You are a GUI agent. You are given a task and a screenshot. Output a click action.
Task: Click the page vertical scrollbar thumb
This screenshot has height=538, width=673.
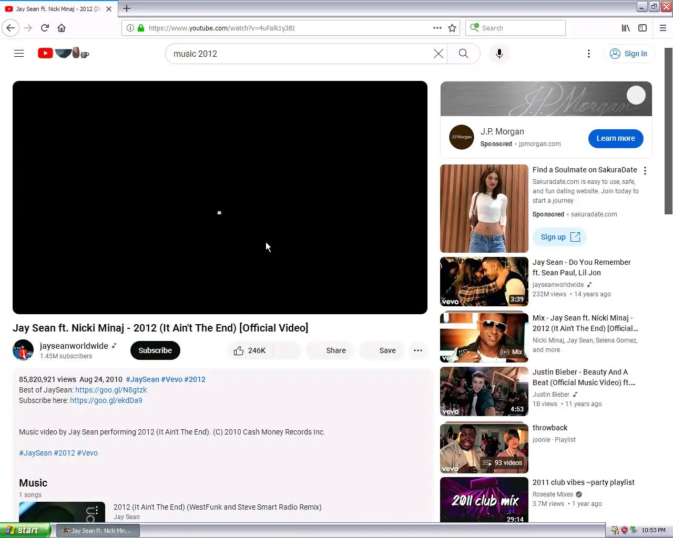668,131
